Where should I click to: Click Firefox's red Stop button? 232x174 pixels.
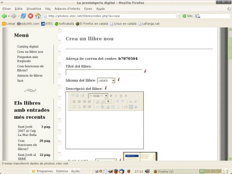(31, 16)
